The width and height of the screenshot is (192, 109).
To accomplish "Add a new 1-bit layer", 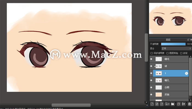I will click(162, 104).
